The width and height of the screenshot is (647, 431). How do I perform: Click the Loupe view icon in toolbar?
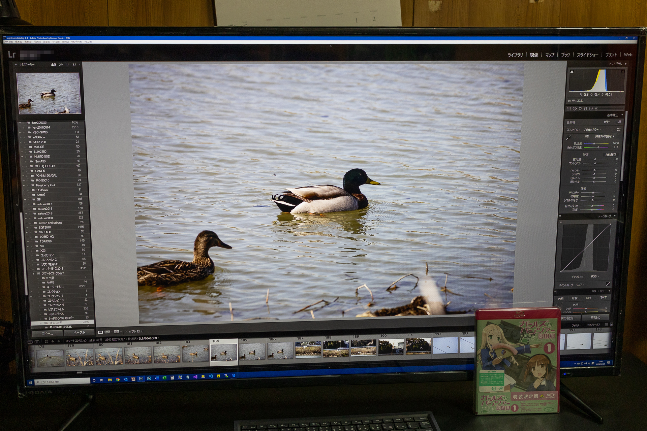pyautogui.click(x=100, y=332)
